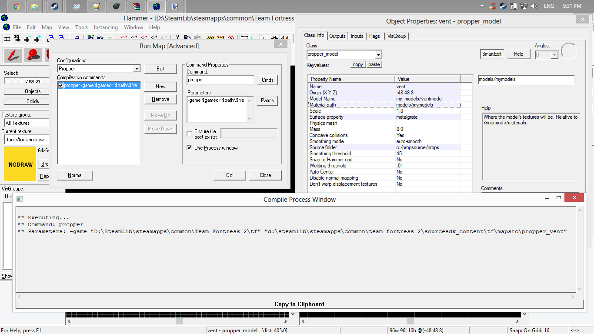The width and height of the screenshot is (594, 334).
Task: Click the Compile Process Window vertical scrollbar
Action: coord(579,250)
